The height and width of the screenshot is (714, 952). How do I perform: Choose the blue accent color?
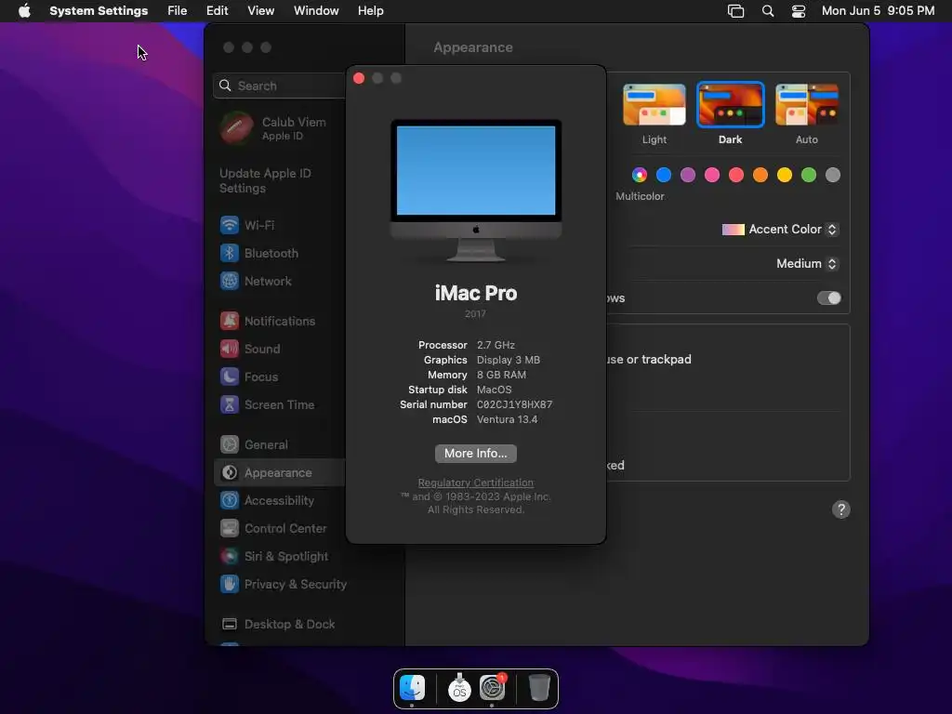pos(664,175)
